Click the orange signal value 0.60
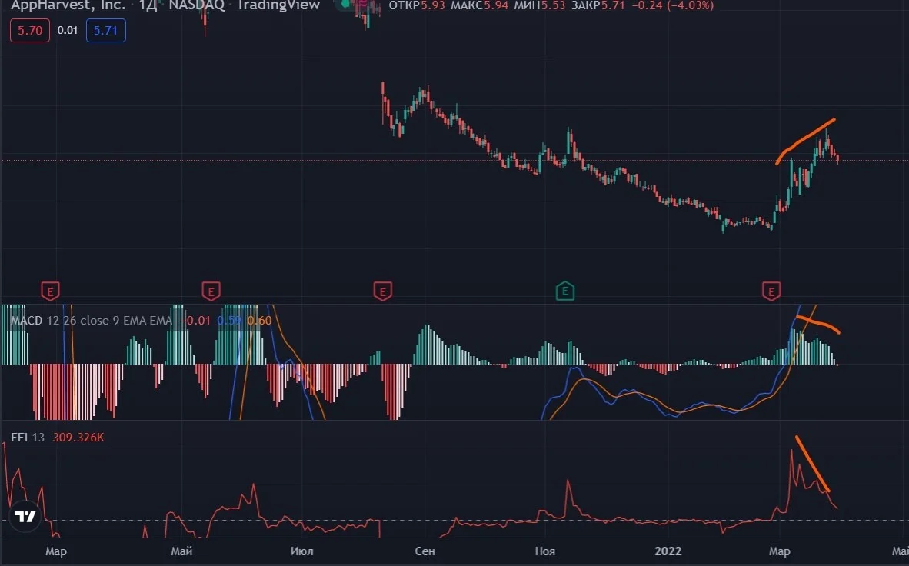909x566 pixels. pos(259,321)
